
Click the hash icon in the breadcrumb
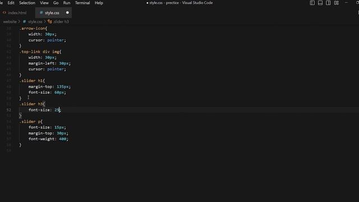point(24,21)
